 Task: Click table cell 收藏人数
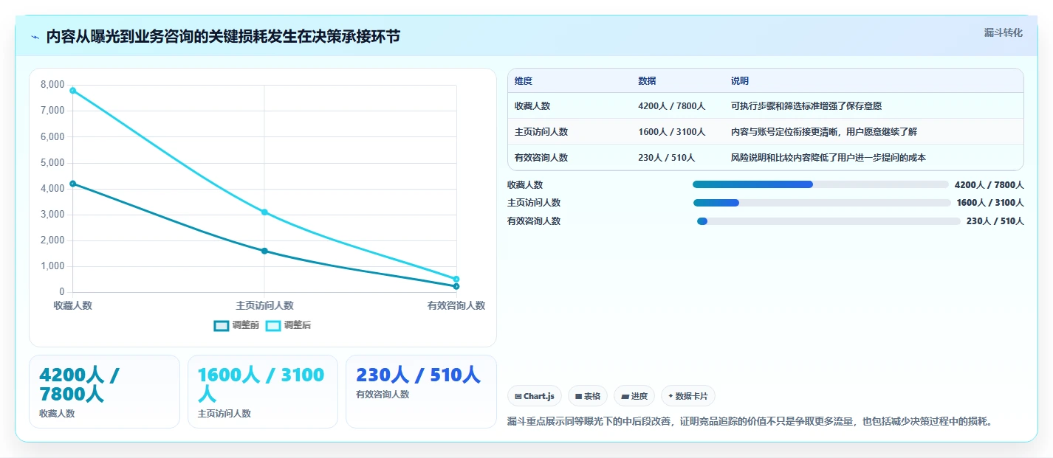click(532, 106)
